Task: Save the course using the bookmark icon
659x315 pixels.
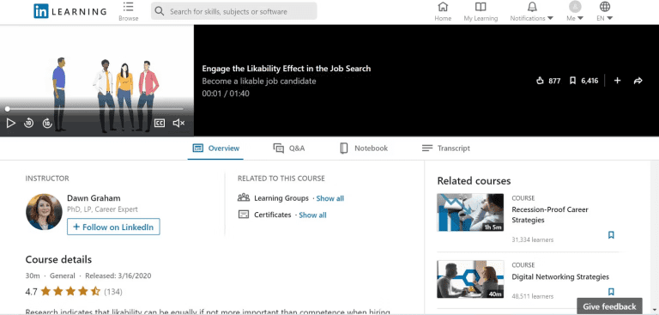Action: click(x=572, y=81)
